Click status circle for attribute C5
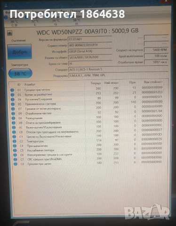This screenshot has width=176, height=226. point(15,150)
